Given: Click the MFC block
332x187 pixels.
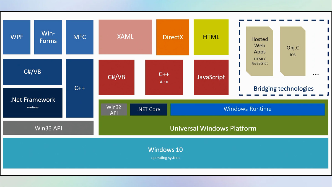Looking at the screenshot, I should 80,37.
